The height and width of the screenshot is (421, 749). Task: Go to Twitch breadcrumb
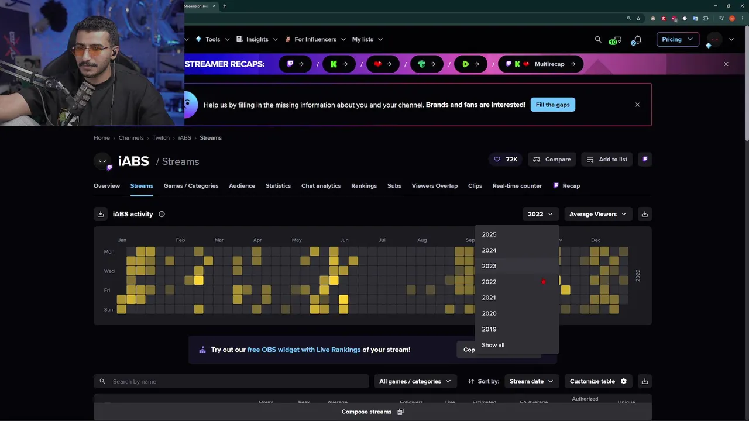(x=161, y=138)
